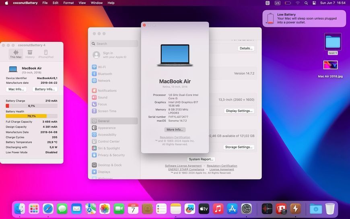This screenshot has height=219, width=350.
Task: Select Desktop & Dock in Settings sidebar
Action: [107, 165]
